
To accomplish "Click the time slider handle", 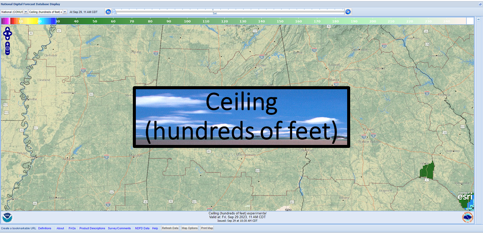I will coord(114,11).
